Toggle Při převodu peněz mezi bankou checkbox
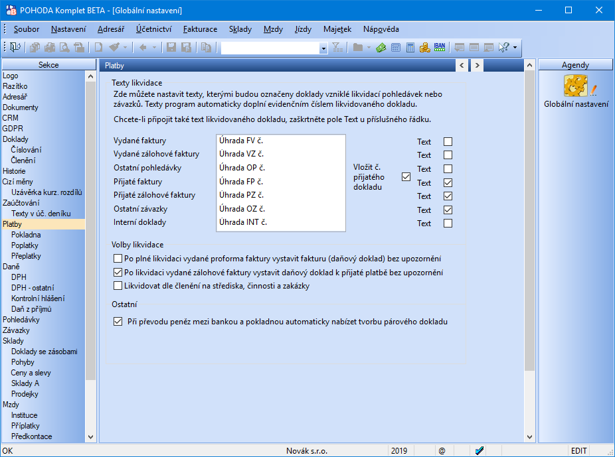This screenshot has height=457, width=615. (118, 322)
